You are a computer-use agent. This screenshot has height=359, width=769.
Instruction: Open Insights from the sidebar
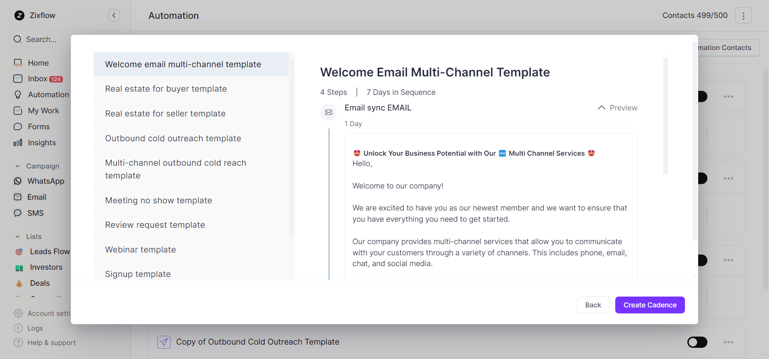pyautogui.click(x=41, y=143)
